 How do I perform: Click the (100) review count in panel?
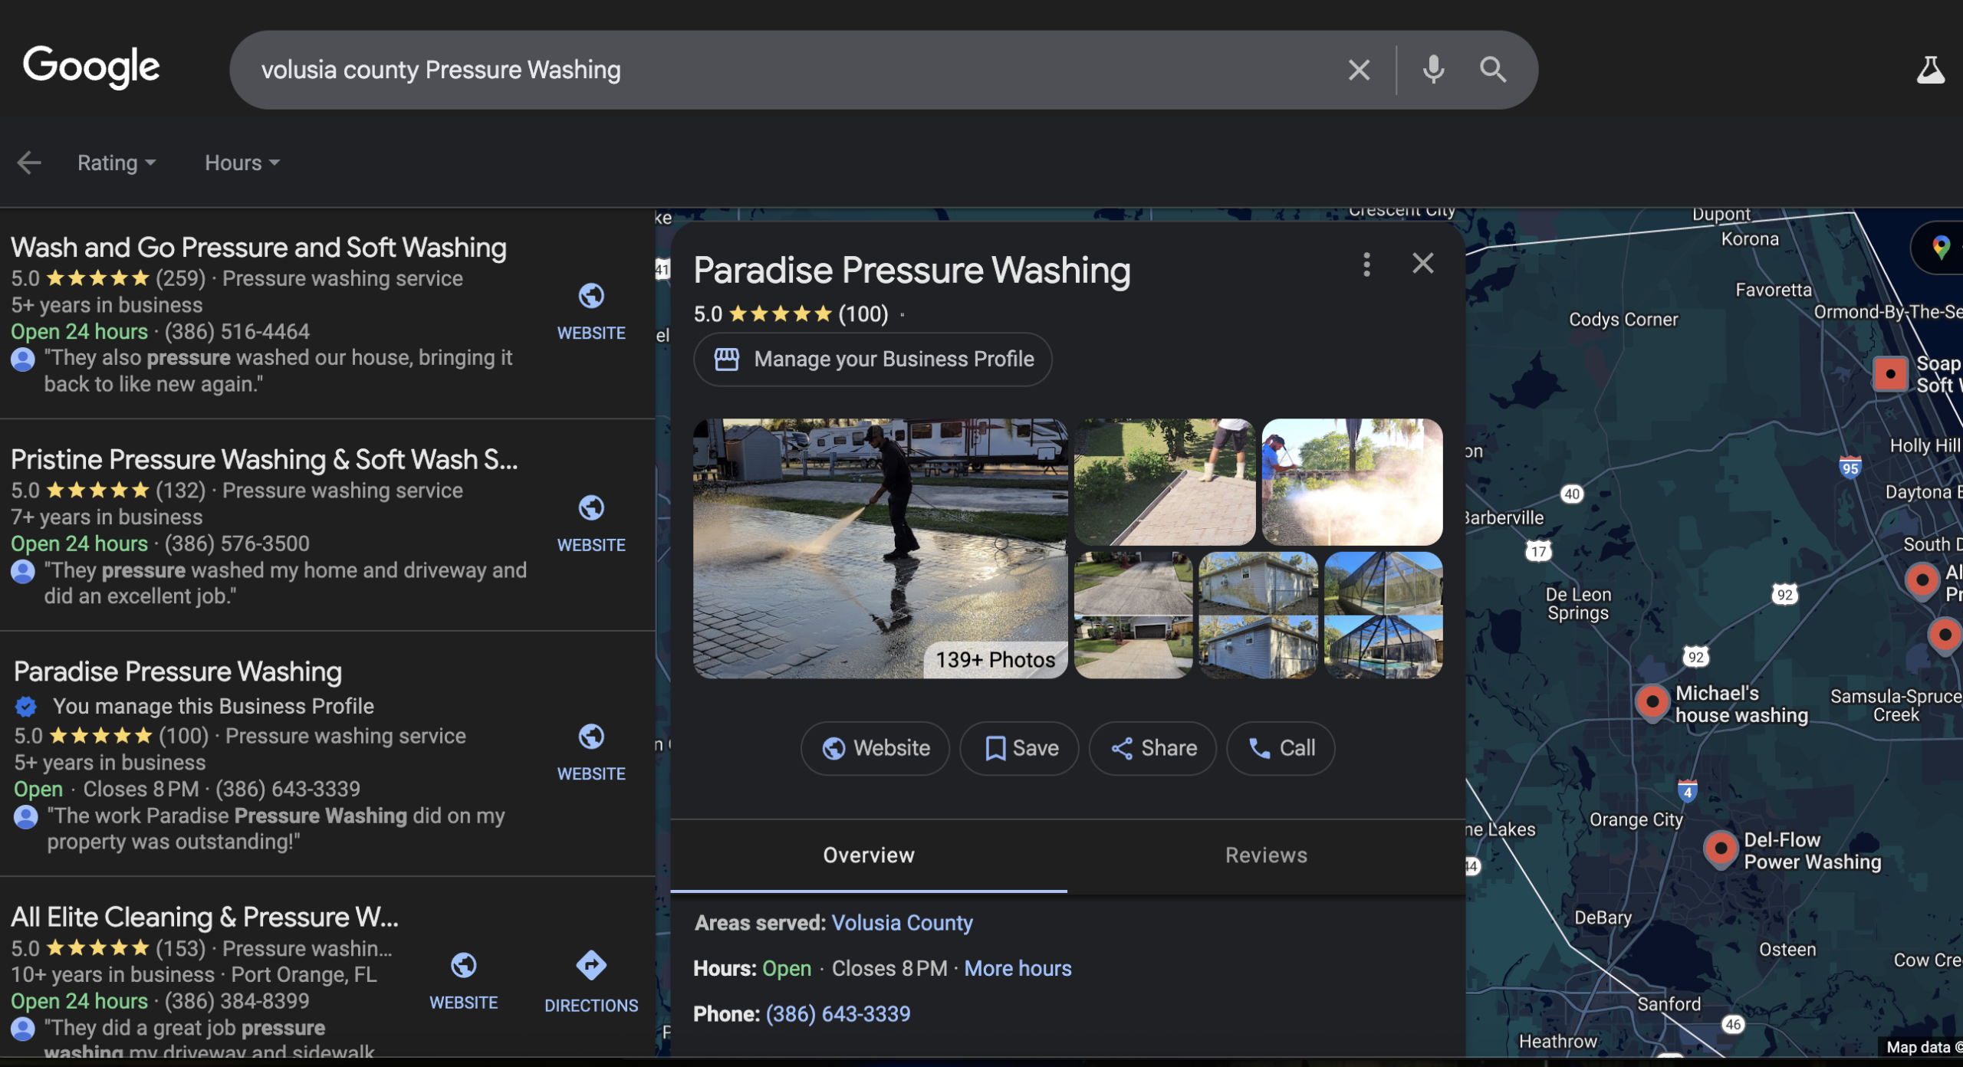tap(863, 314)
